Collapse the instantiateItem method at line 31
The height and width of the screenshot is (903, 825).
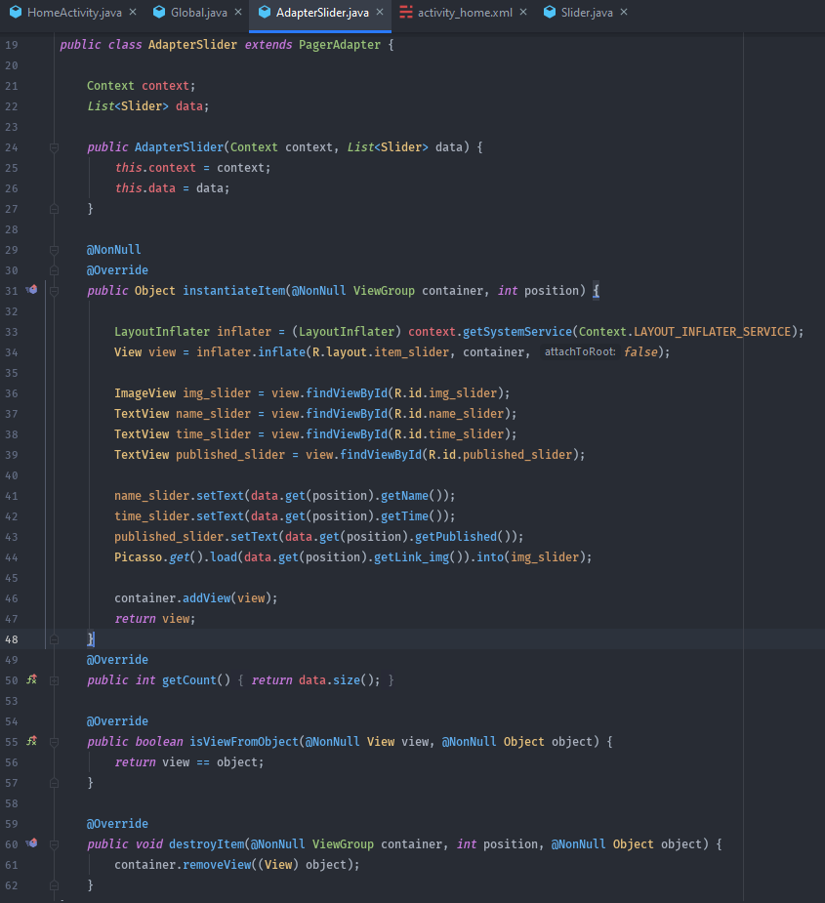[x=54, y=292]
